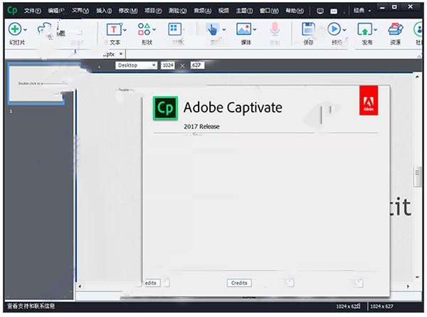Screen dimensions: 427x317
Task: Click the "Adobe Captivate" title text
Action: click(x=233, y=108)
